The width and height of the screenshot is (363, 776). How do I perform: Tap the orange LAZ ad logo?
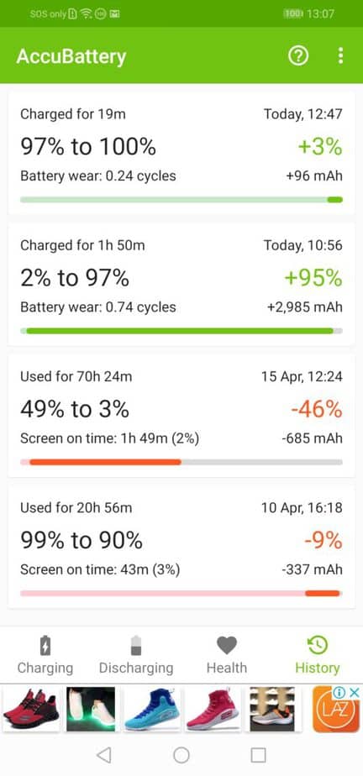tap(336, 710)
